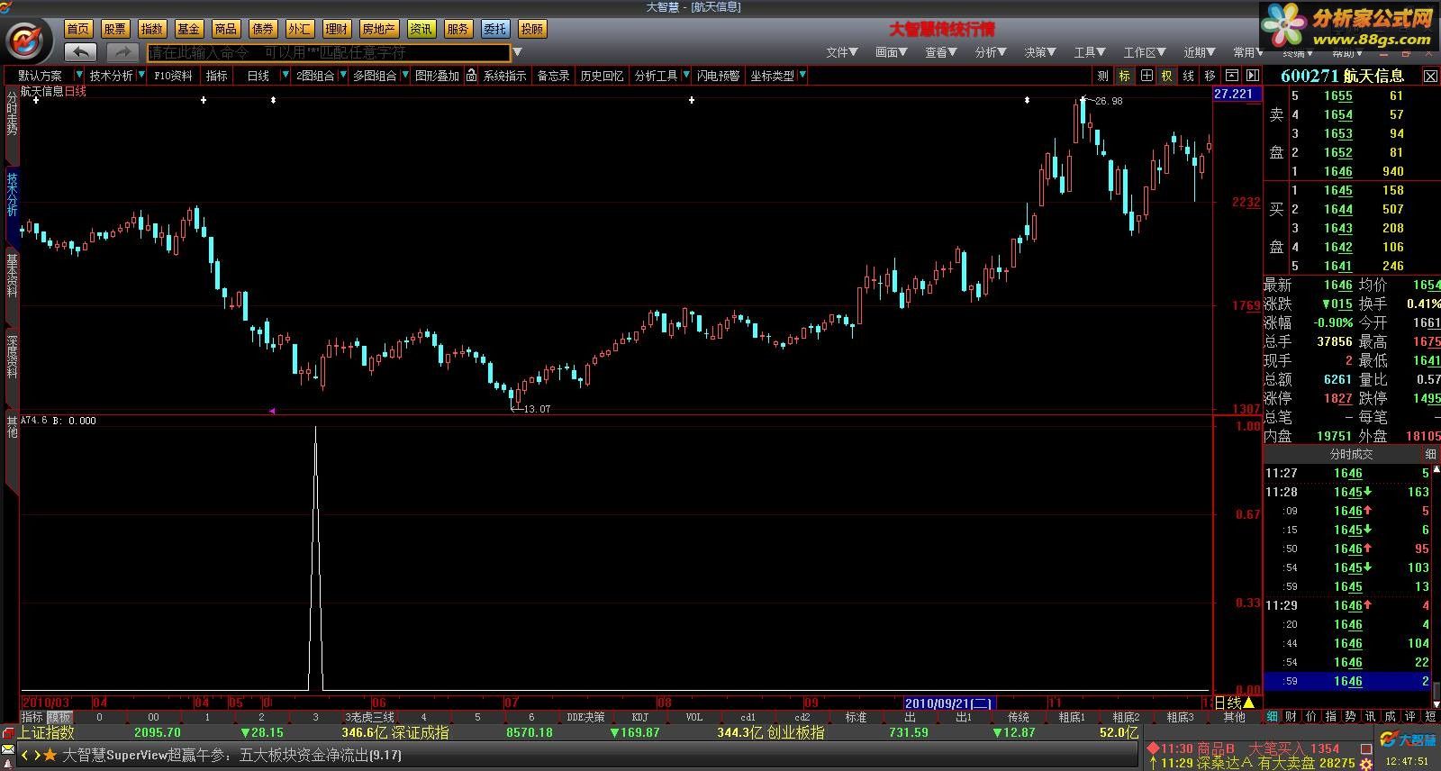Open the 工作区 workspace menu

click(x=1144, y=52)
